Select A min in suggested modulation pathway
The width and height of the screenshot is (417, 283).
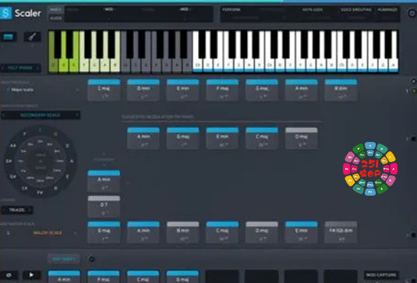pos(143,139)
